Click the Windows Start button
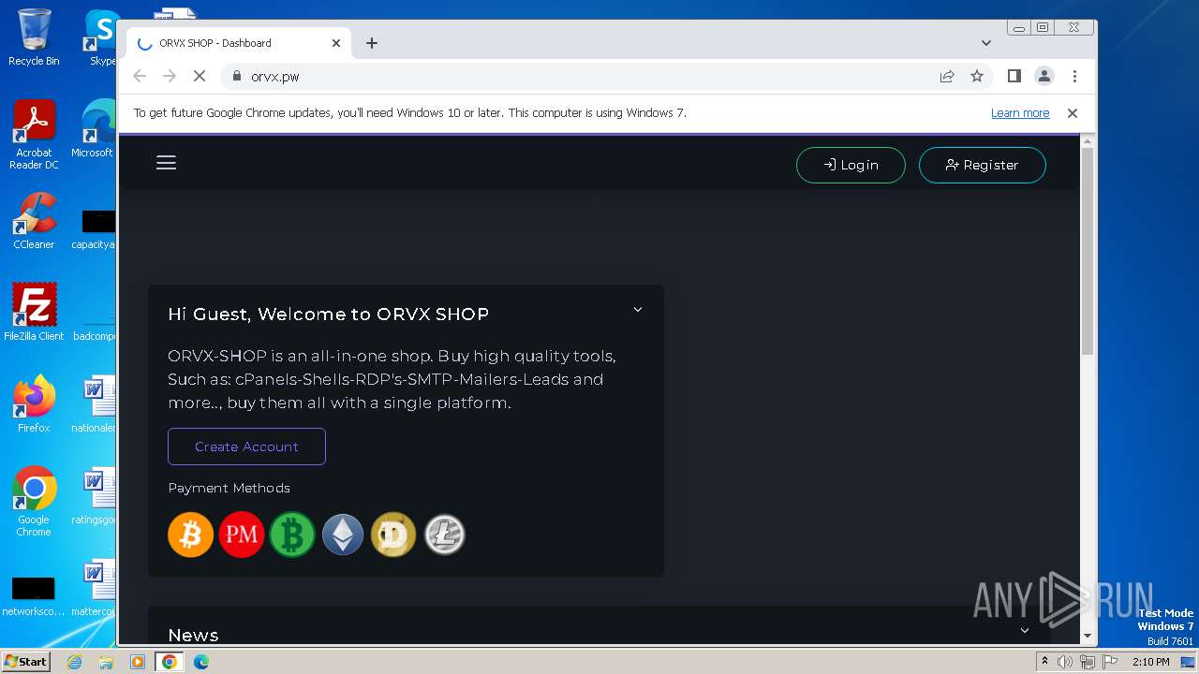The height and width of the screenshot is (674, 1199). point(26,661)
